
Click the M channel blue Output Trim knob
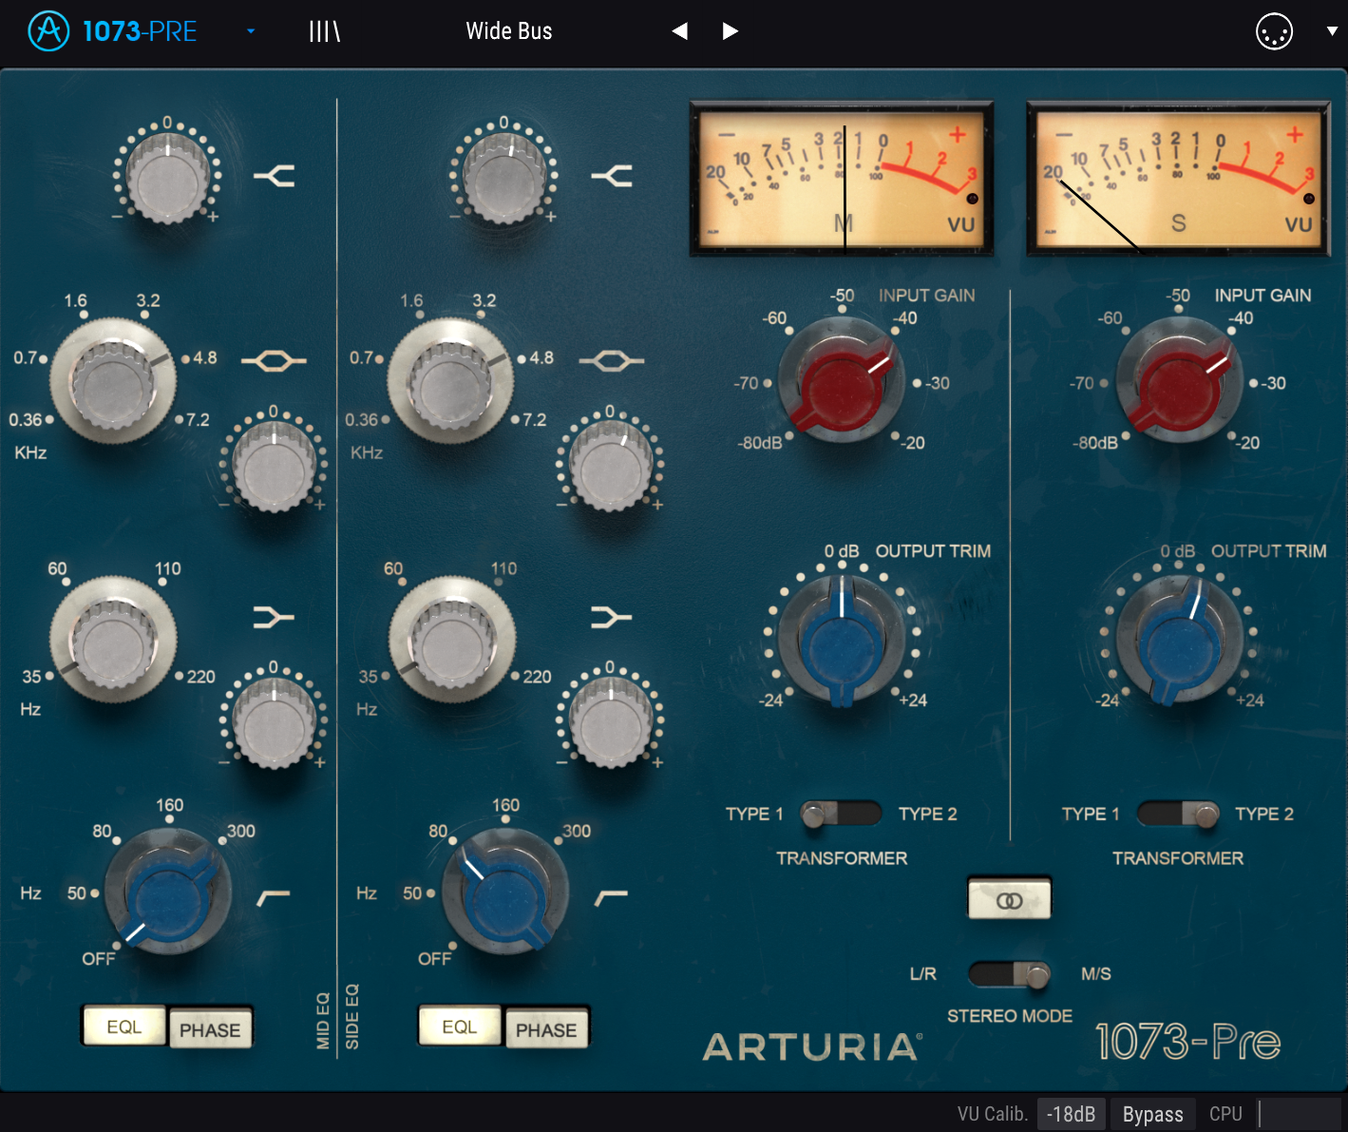842,637
